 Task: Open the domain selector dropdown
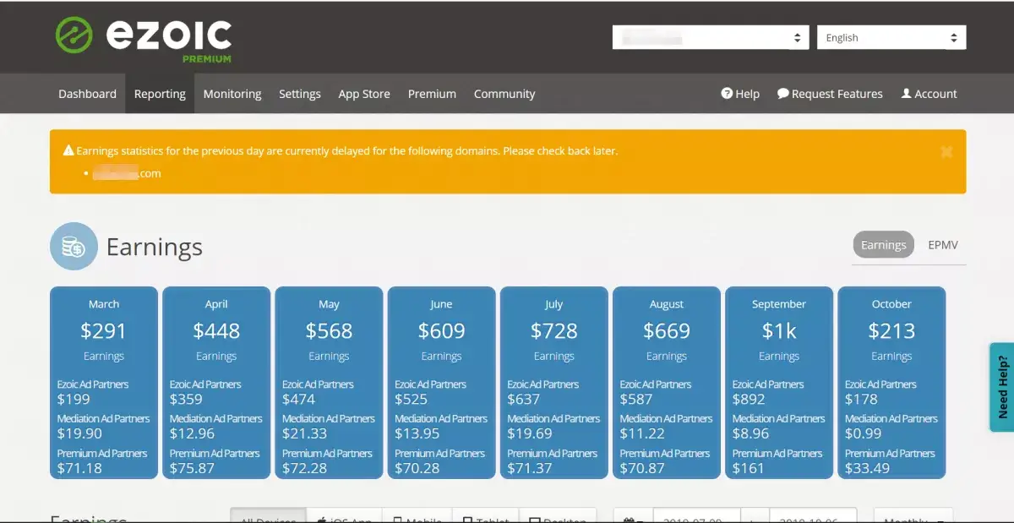click(x=711, y=37)
